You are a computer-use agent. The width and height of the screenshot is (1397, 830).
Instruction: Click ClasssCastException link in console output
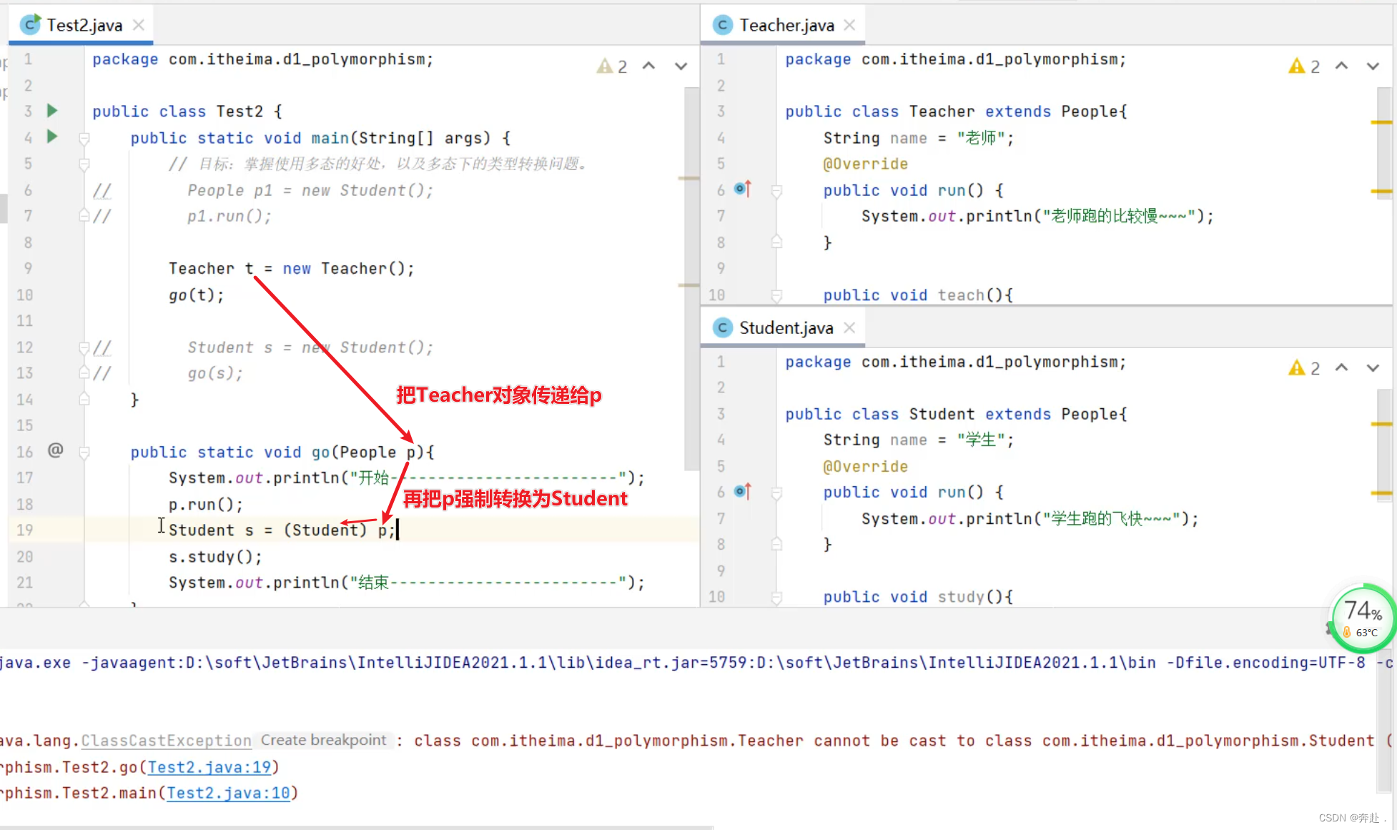pyautogui.click(x=167, y=740)
